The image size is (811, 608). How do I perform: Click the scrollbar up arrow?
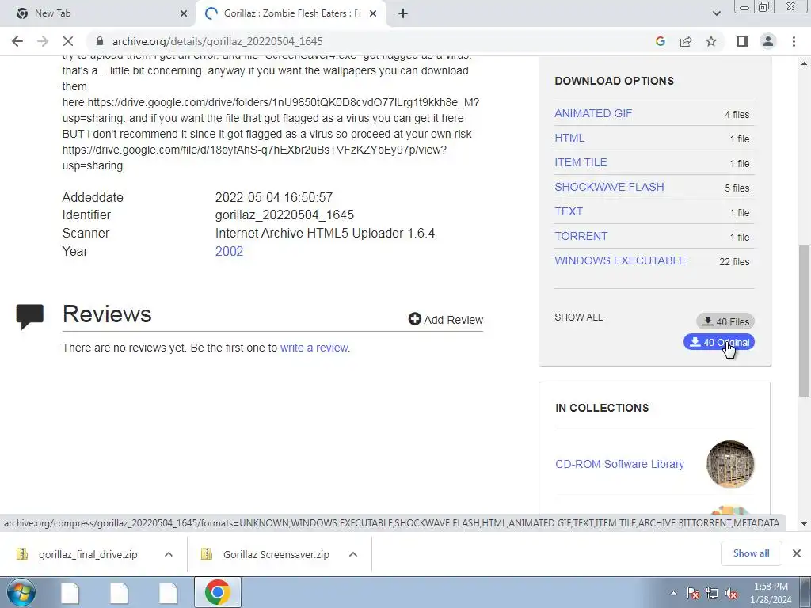[x=805, y=63]
